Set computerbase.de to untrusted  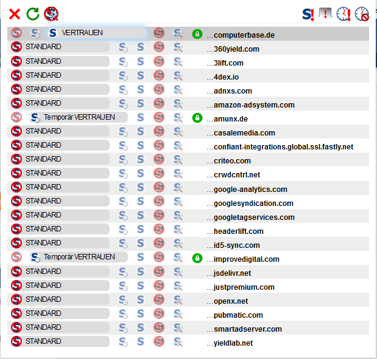pyautogui.click(x=159, y=33)
